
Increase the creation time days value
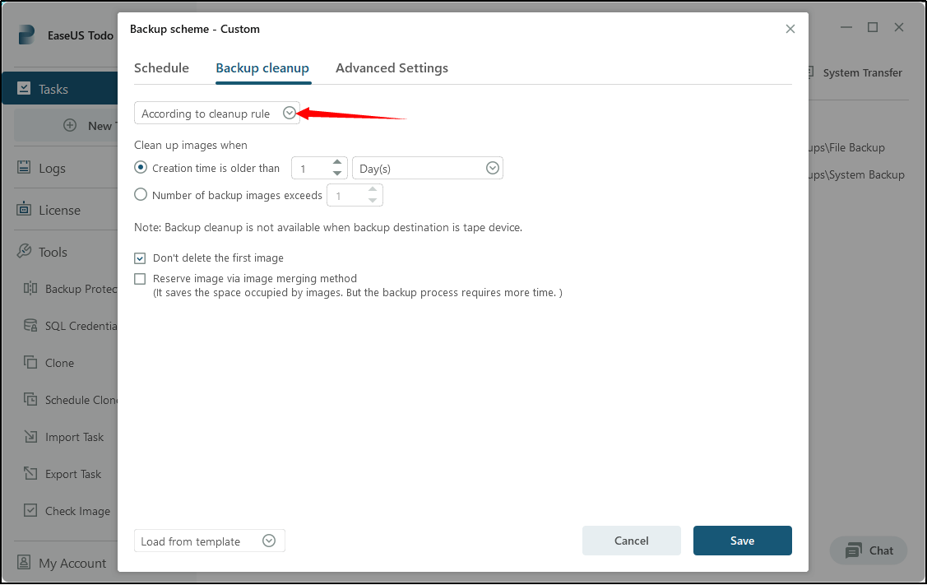[x=336, y=163]
